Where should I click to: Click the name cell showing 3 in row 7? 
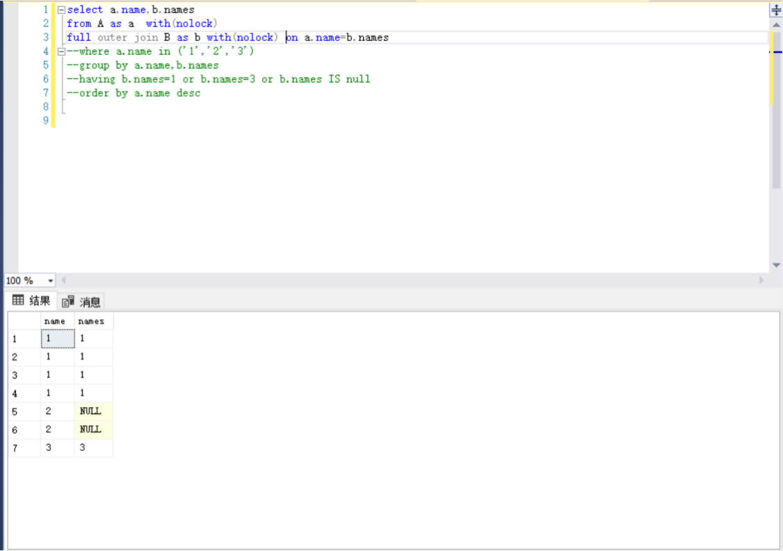coord(58,448)
